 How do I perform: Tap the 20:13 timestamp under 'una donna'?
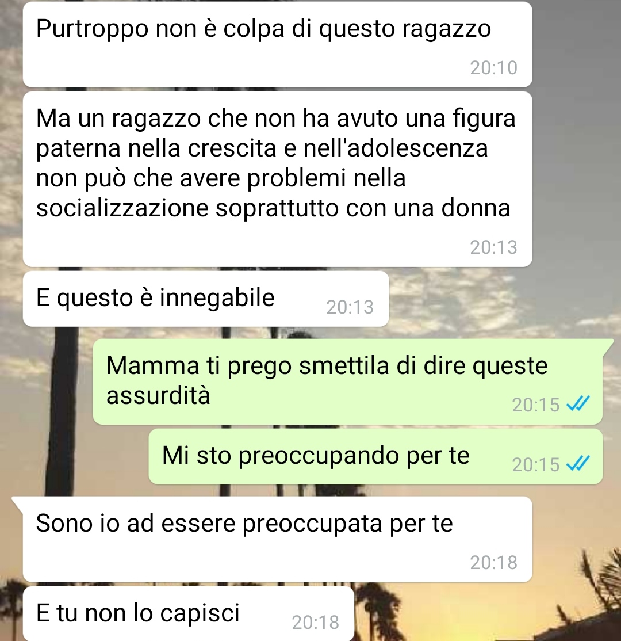click(493, 247)
